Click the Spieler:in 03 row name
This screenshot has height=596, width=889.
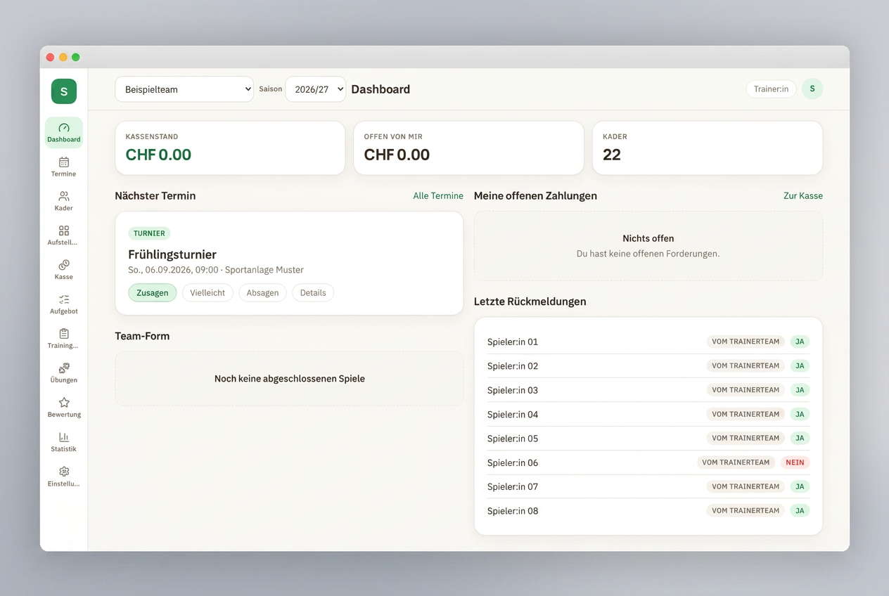coord(513,390)
